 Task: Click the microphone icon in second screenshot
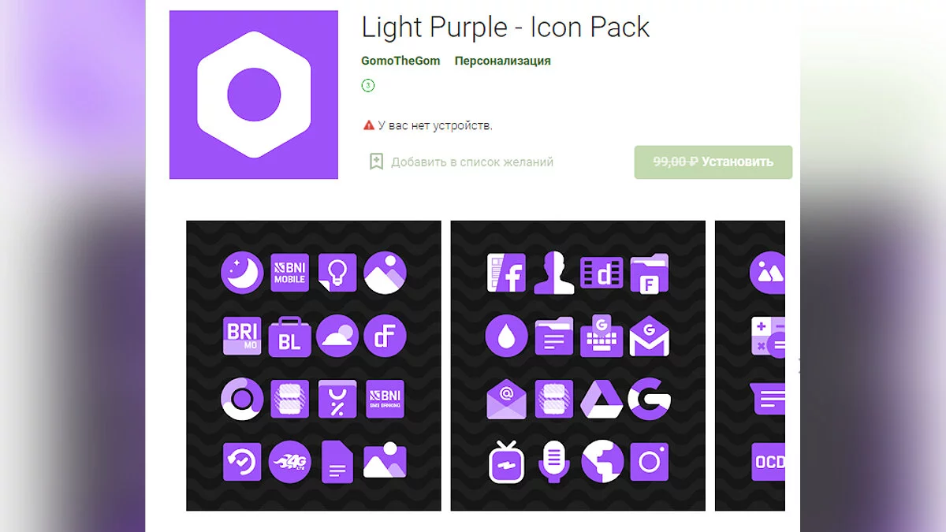(x=554, y=462)
